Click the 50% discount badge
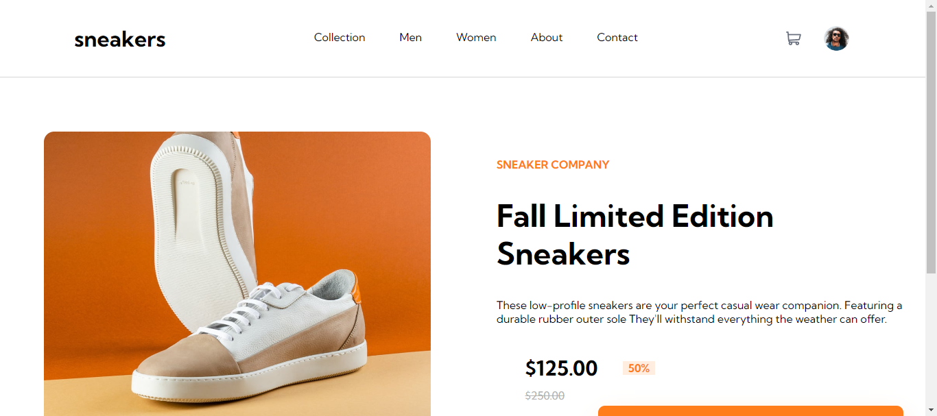Viewport: 937px width, 416px height. point(639,368)
